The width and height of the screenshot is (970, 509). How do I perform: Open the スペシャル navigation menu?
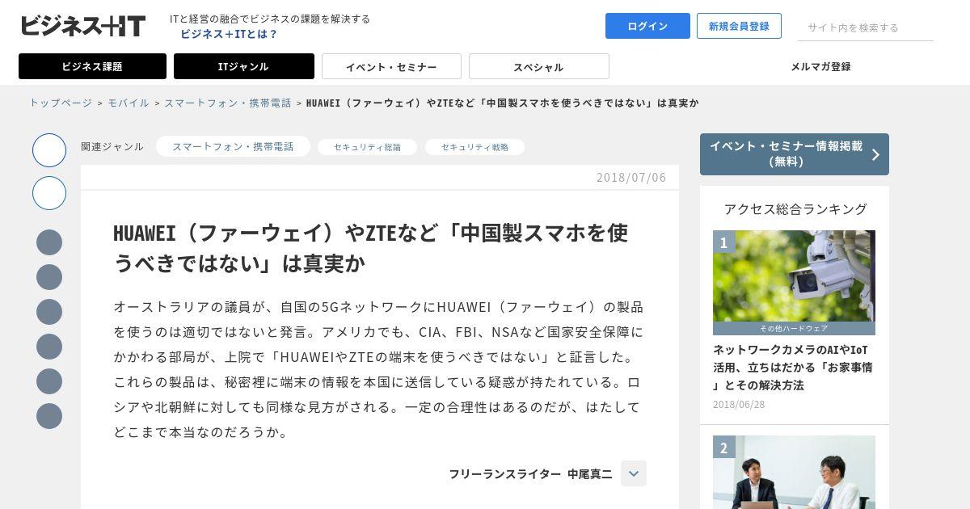coord(539,66)
